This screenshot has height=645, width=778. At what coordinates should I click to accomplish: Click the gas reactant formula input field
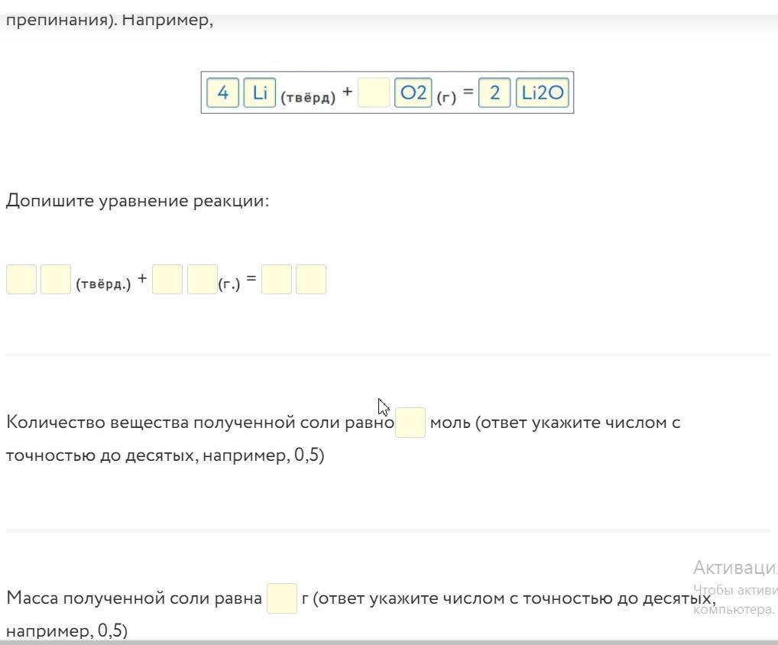click(x=203, y=279)
